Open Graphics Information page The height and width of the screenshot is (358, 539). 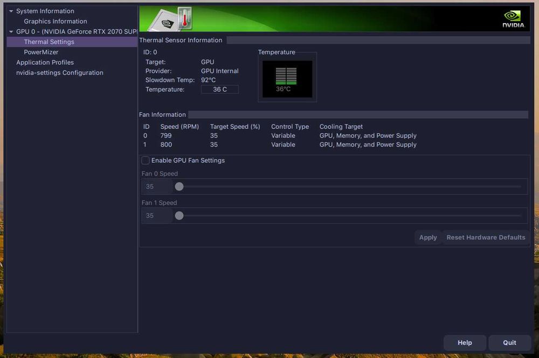click(56, 22)
